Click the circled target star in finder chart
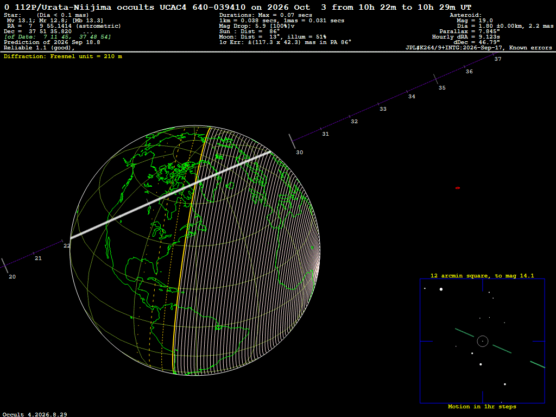This screenshot has width=556, height=417. [483, 341]
